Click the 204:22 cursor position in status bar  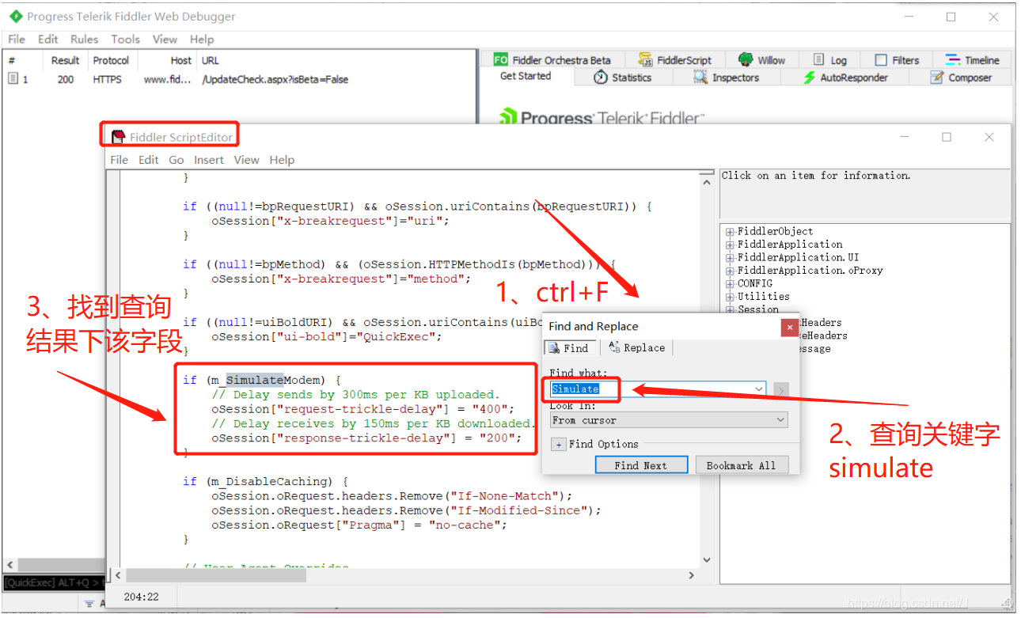(142, 597)
